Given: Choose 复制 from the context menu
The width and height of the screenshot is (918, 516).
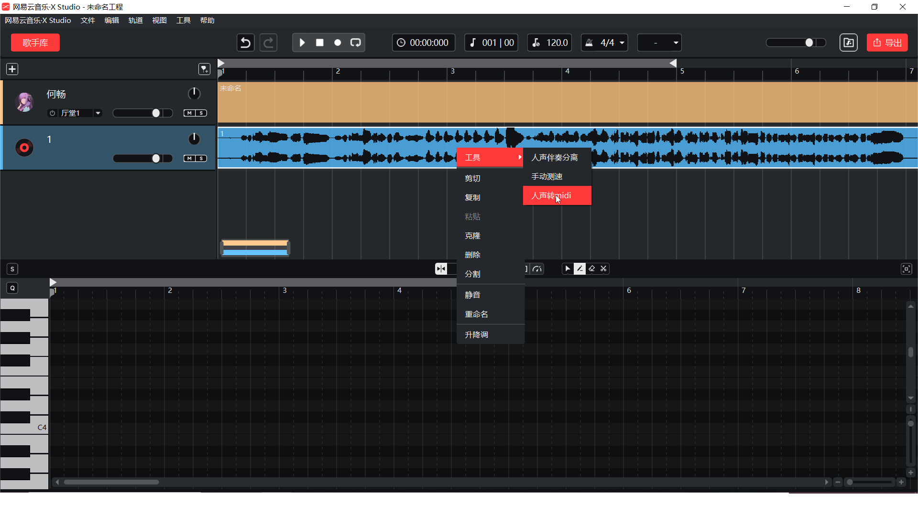Looking at the screenshot, I should click(x=491, y=197).
